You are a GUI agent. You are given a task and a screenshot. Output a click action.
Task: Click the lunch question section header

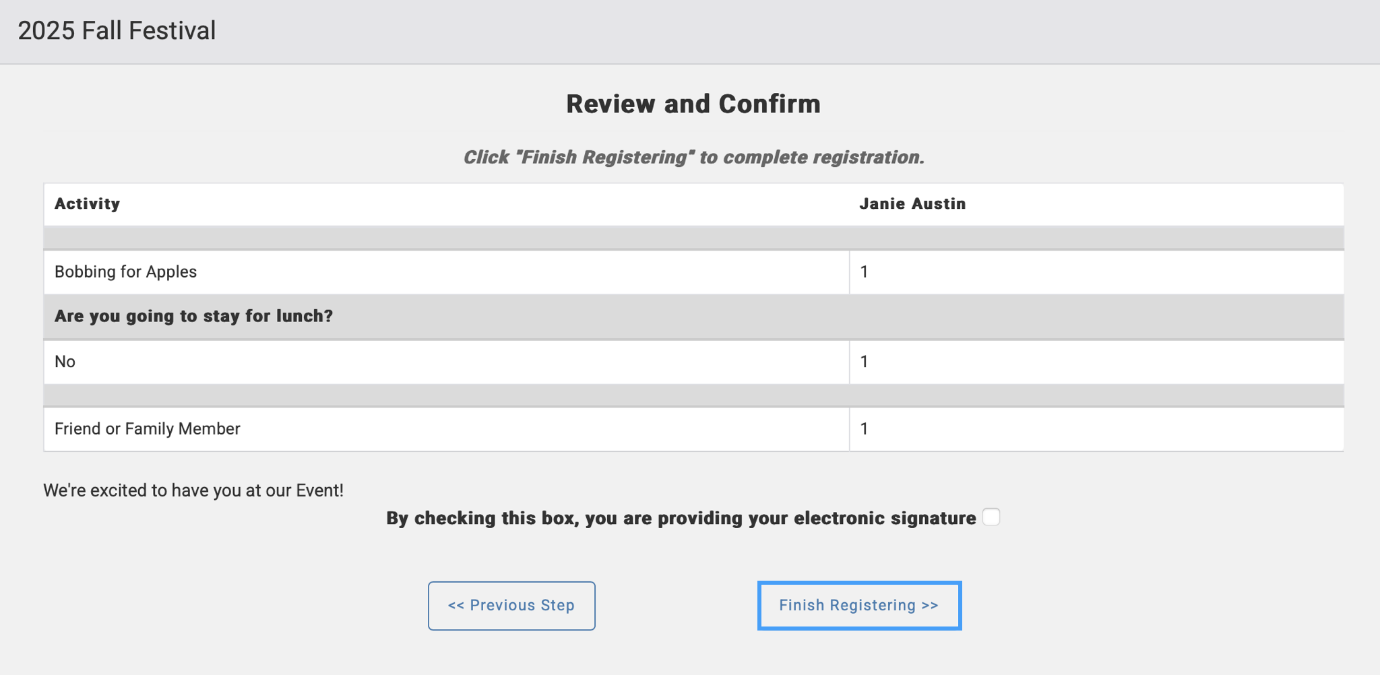click(x=193, y=315)
